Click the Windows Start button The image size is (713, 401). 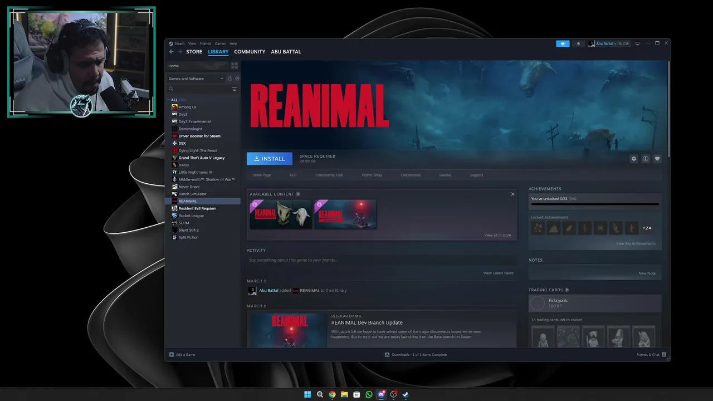tap(307, 394)
